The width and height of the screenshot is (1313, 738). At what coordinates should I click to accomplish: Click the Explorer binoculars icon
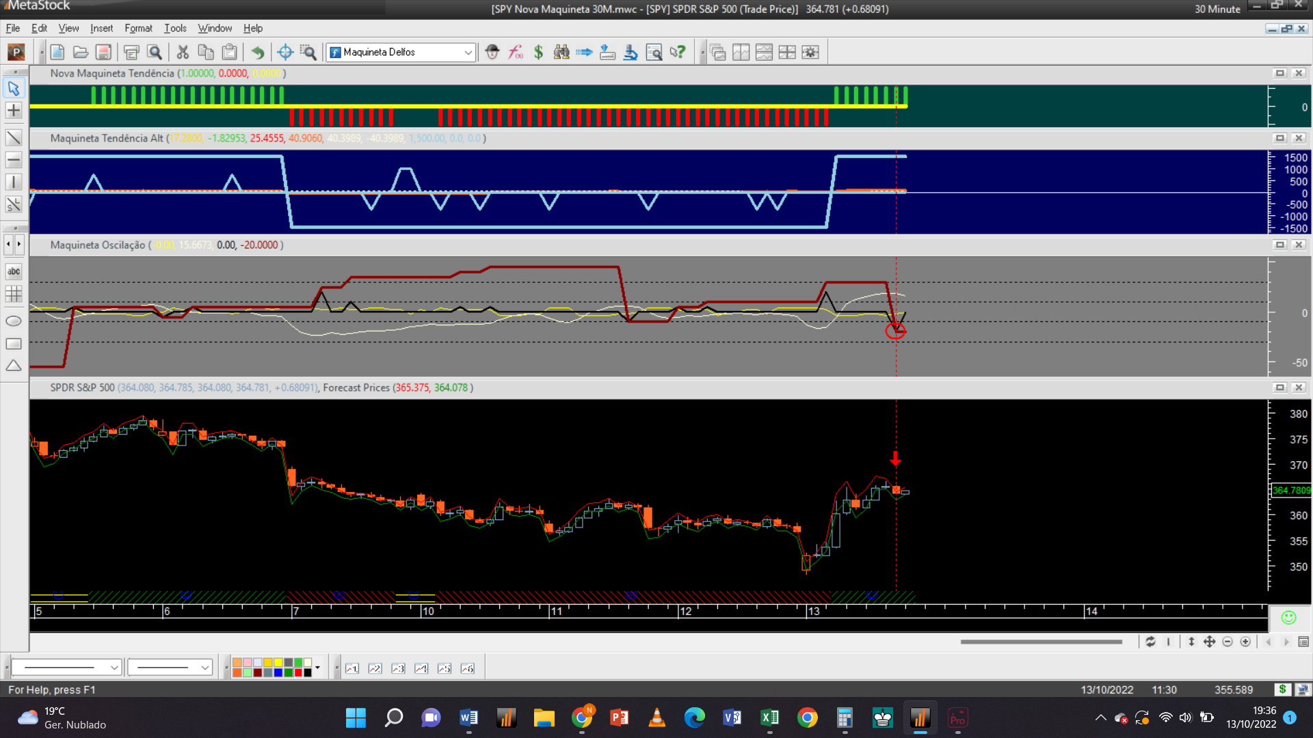561,52
